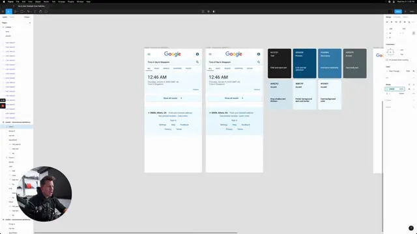
Task: Click the align horizontal centers icon
Action: click(x=392, y=22)
